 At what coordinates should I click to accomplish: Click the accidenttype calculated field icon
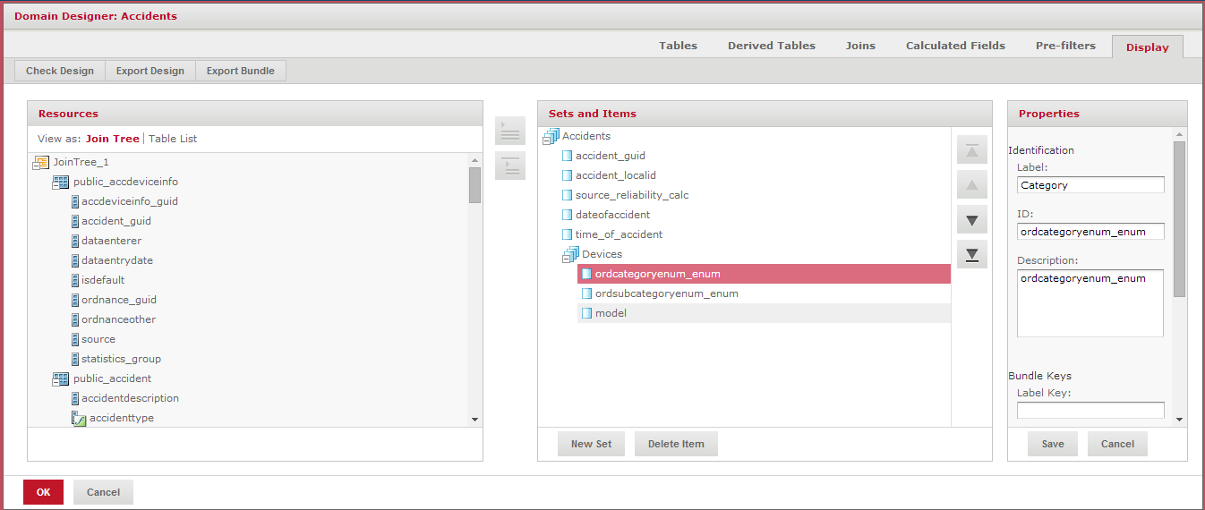[x=78, y=418]
